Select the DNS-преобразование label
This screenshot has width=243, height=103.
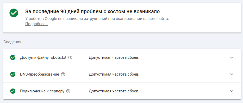click(40, 74)
